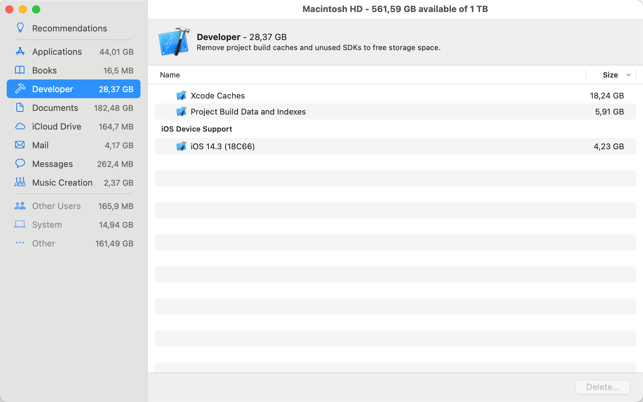Select Project Build Data and Indexes row
The height and width of the screenshot is (402, 643).
395,112
